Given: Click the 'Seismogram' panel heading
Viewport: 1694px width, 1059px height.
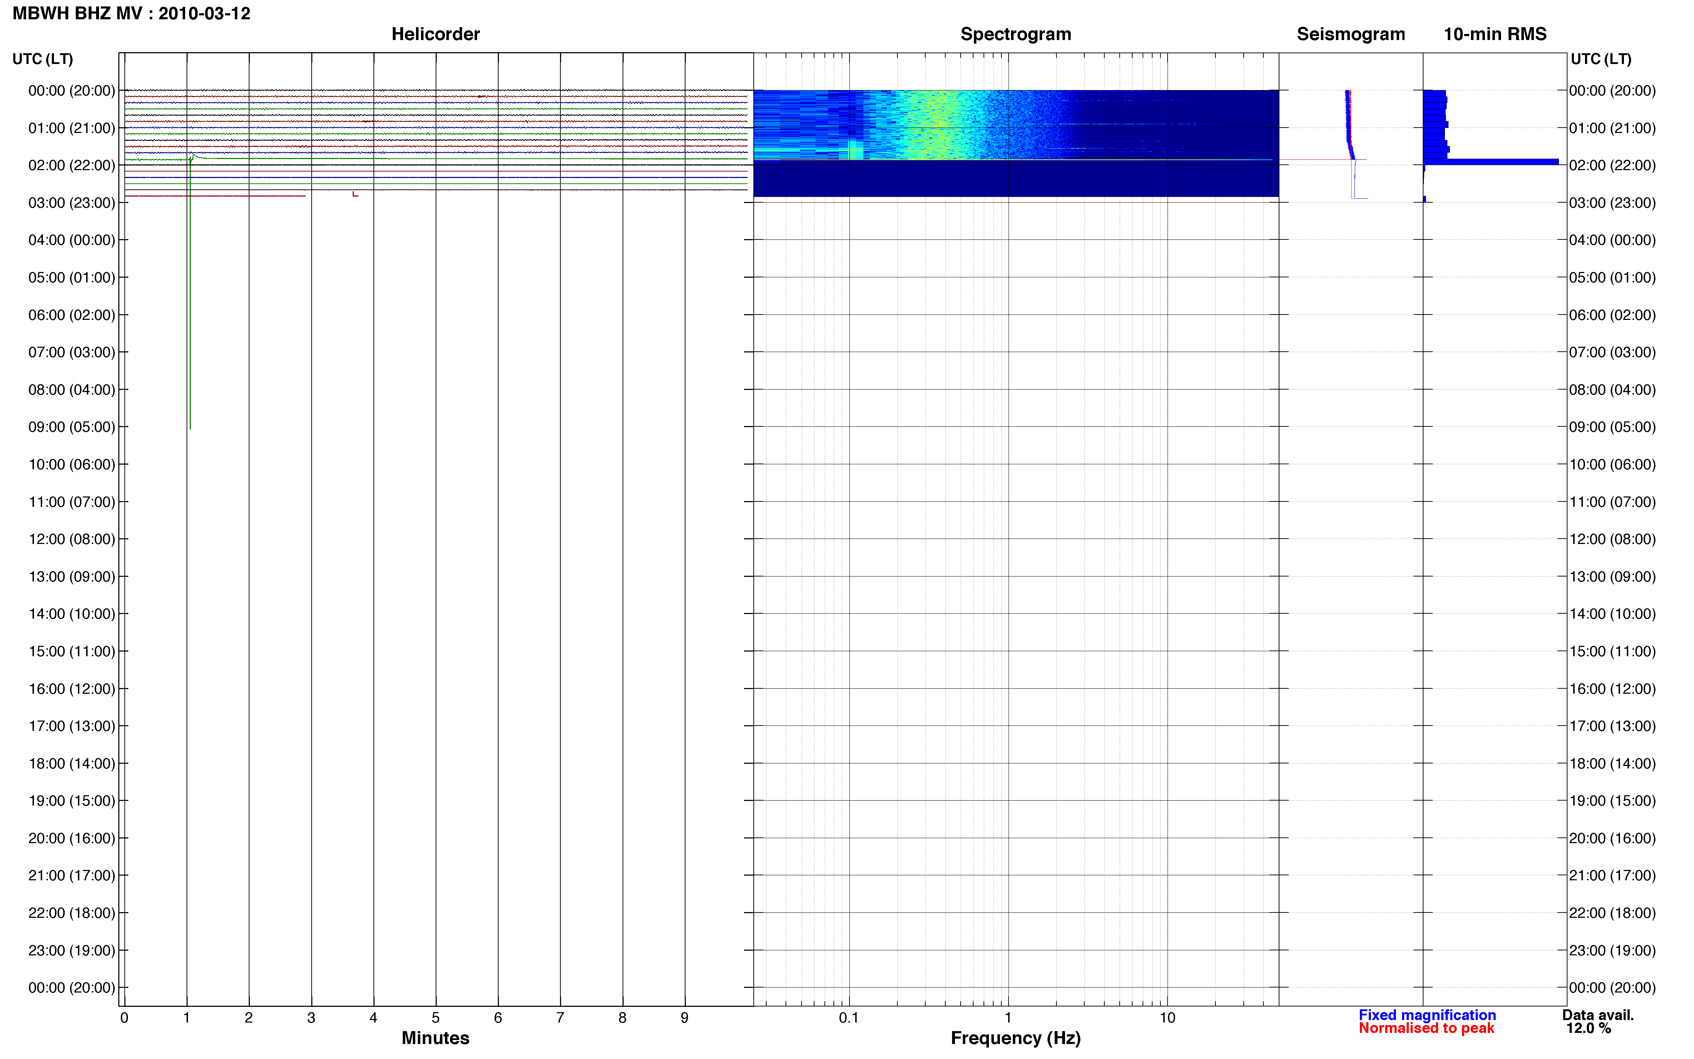Looking at the screenshot, I should pos(1350,34).
